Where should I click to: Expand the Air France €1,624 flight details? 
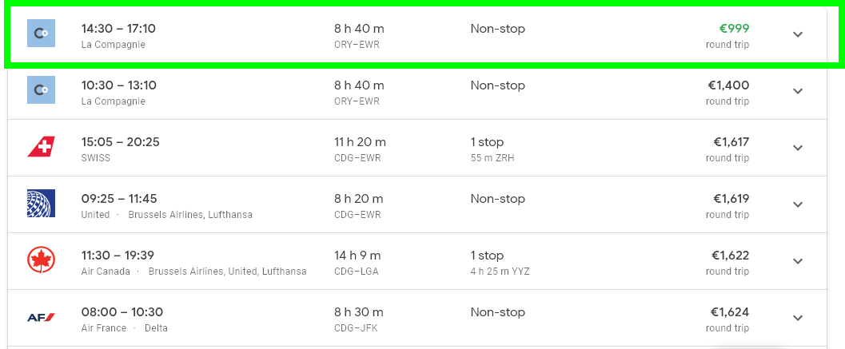click(798, 318)
